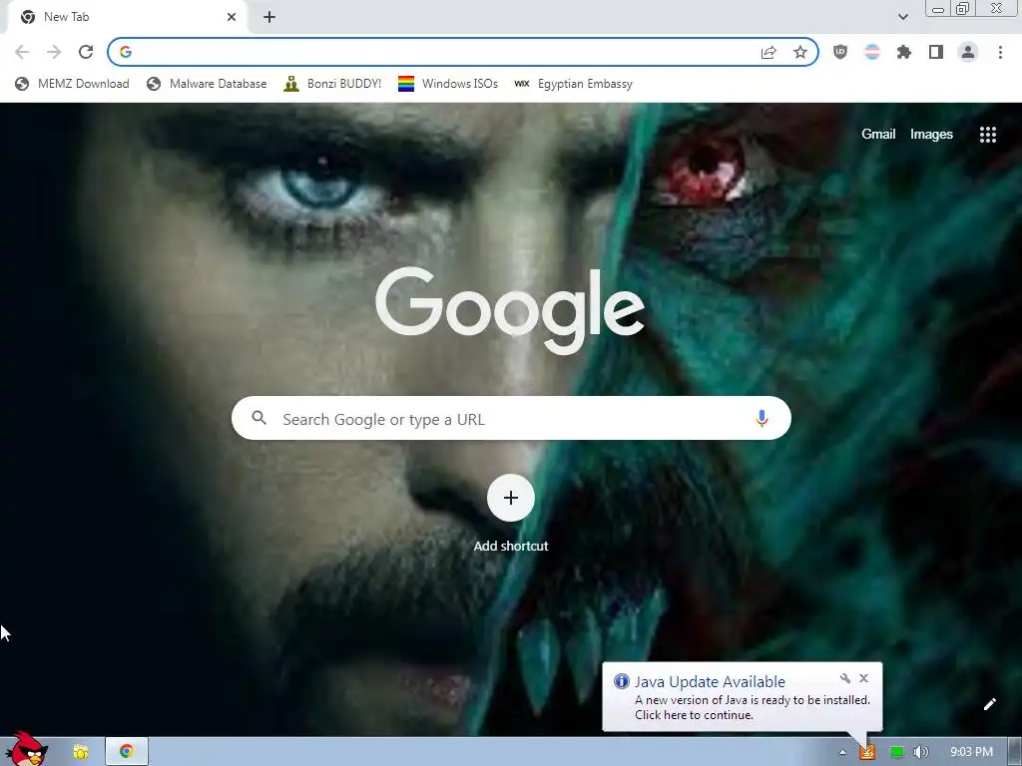Open the Chrome profile avatar

(x=968, y=52)
